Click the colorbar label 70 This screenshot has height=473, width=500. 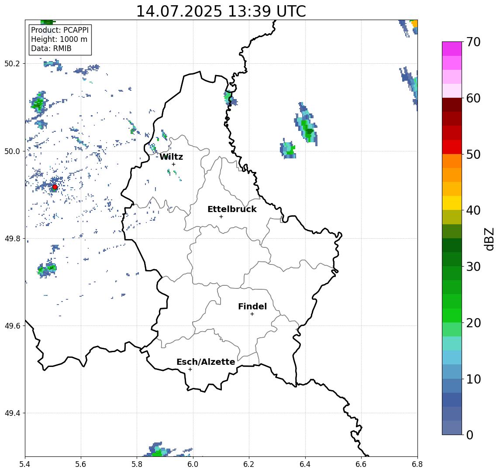coord(473,42)
